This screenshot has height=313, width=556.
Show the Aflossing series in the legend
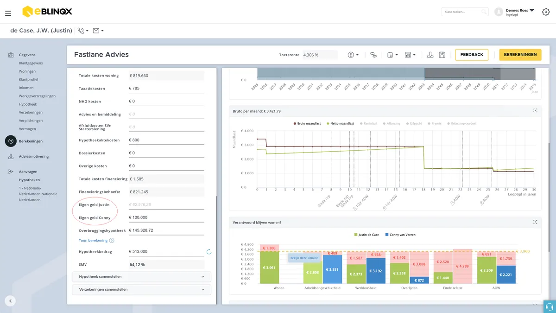pos(392,123)
